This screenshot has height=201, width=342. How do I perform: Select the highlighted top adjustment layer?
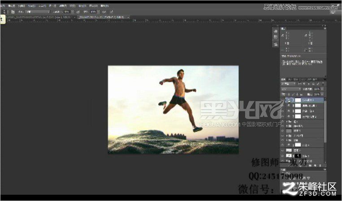[305, 100]
